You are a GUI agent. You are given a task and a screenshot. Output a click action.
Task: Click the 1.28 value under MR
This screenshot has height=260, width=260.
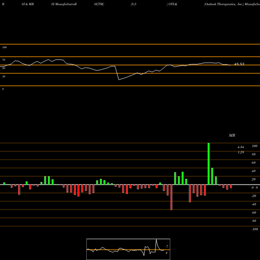point(241,152)
